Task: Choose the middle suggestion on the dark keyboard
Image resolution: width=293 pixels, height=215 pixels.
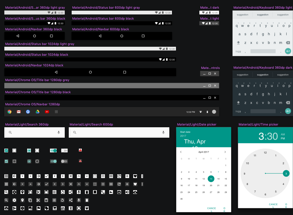Action: click(262, 75)
